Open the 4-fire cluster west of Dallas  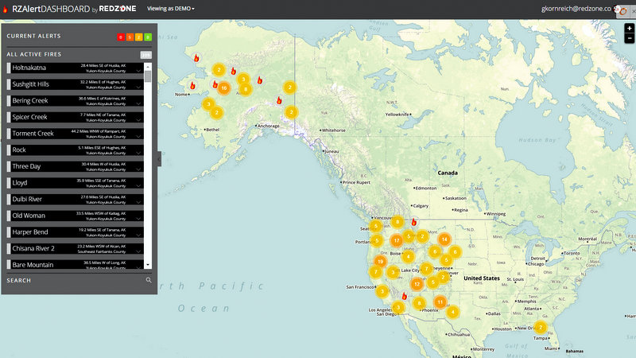pos(452,312)
